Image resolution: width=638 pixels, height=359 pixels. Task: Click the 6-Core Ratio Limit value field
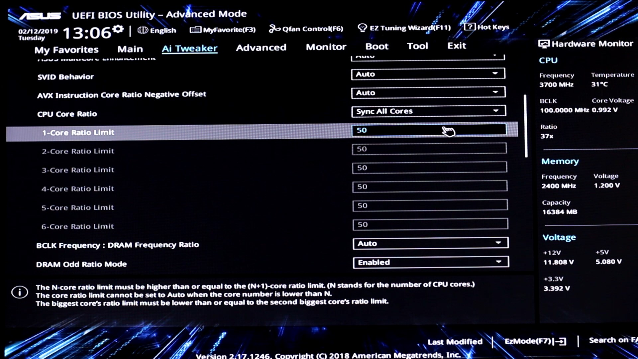click(x=430, y=224)
